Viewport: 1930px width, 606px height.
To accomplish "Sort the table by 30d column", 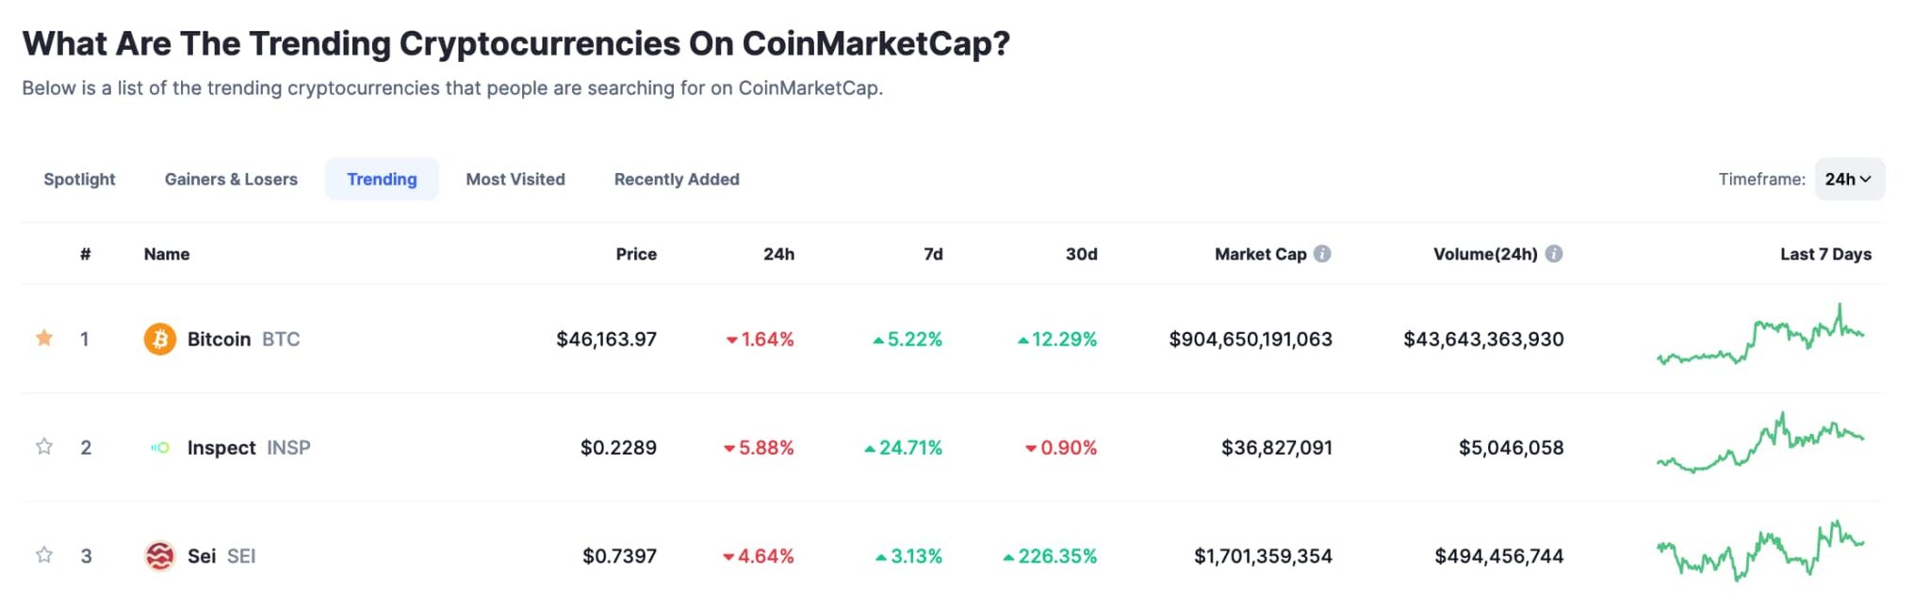I will pyautogui.click(x=1080, y=253).
